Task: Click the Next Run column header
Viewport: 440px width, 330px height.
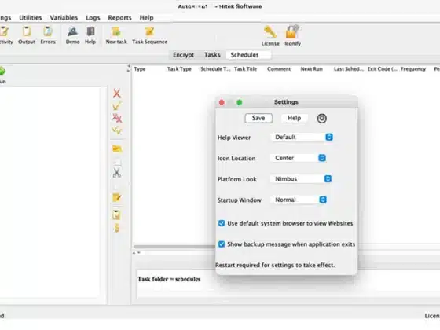Action: pos(311,69)
